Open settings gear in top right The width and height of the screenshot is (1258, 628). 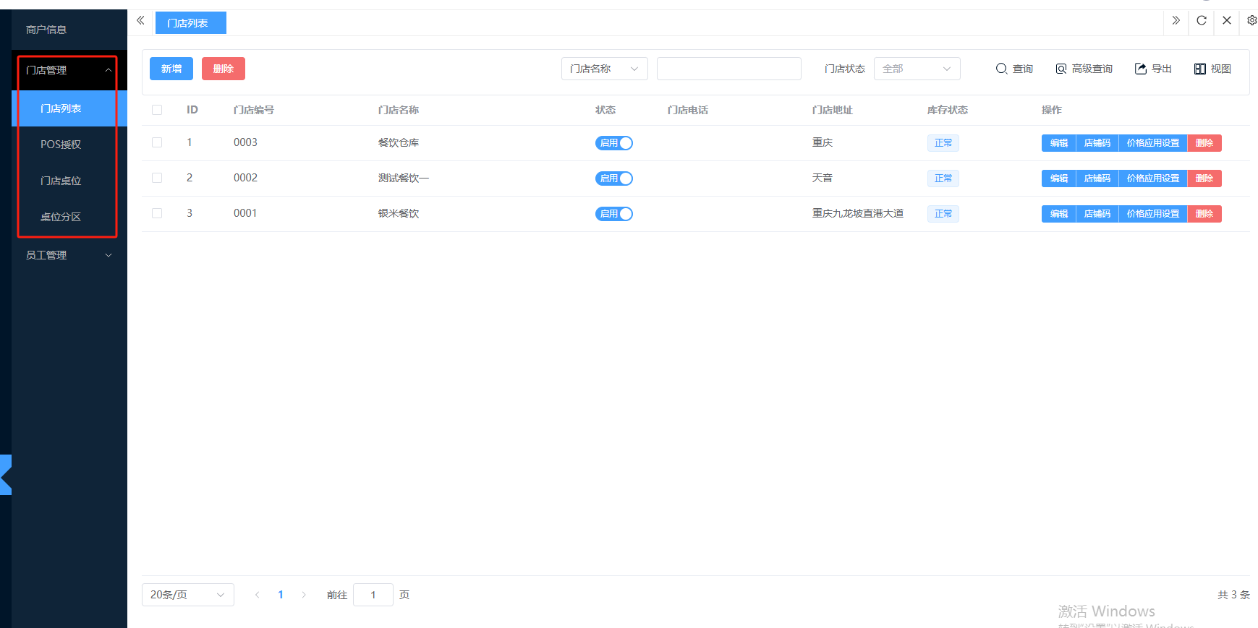[x=1251, y=21]
